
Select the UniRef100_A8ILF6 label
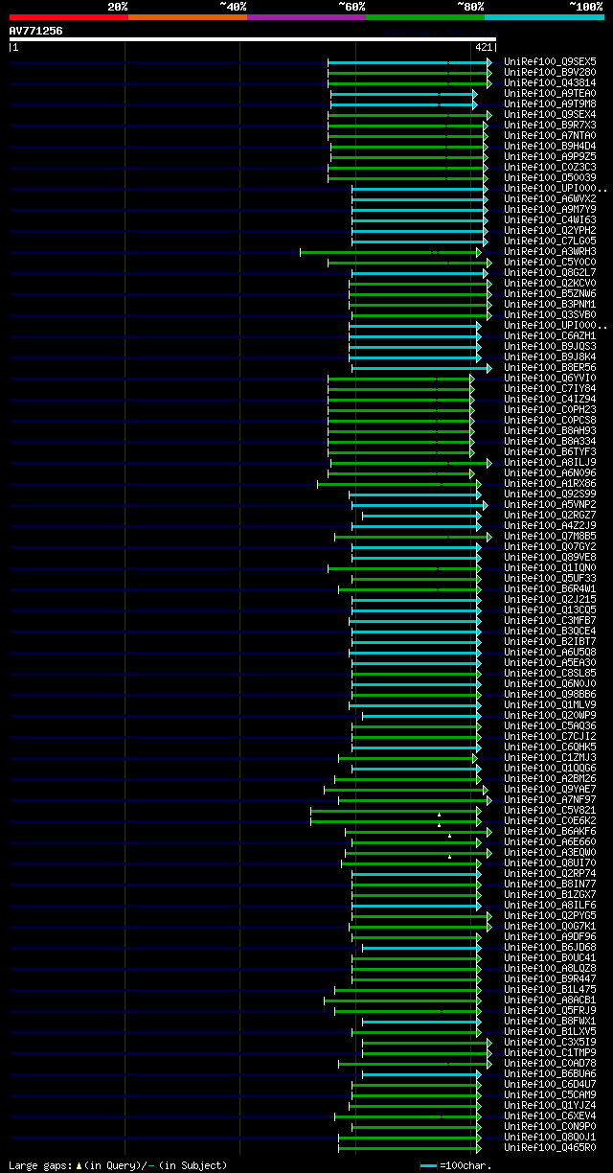pyautogui.click(x=550, y=905)
